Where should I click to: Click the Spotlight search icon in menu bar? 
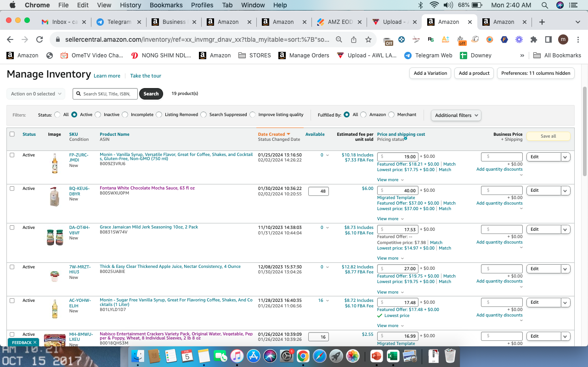click(545, 5)
